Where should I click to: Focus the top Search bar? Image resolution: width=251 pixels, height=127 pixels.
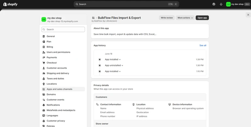pyautogui.click(x=126, y=4)
